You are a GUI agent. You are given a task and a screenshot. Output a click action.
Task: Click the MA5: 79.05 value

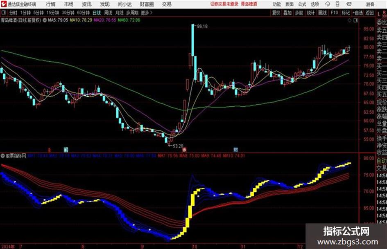58,20
